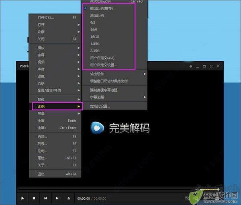Open 配置/语言/其他 submenu

pyautogui.click(x=55, y=90)
